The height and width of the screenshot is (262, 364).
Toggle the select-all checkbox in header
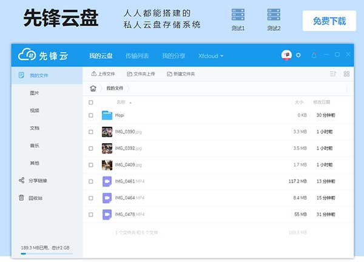pos(91,102)
